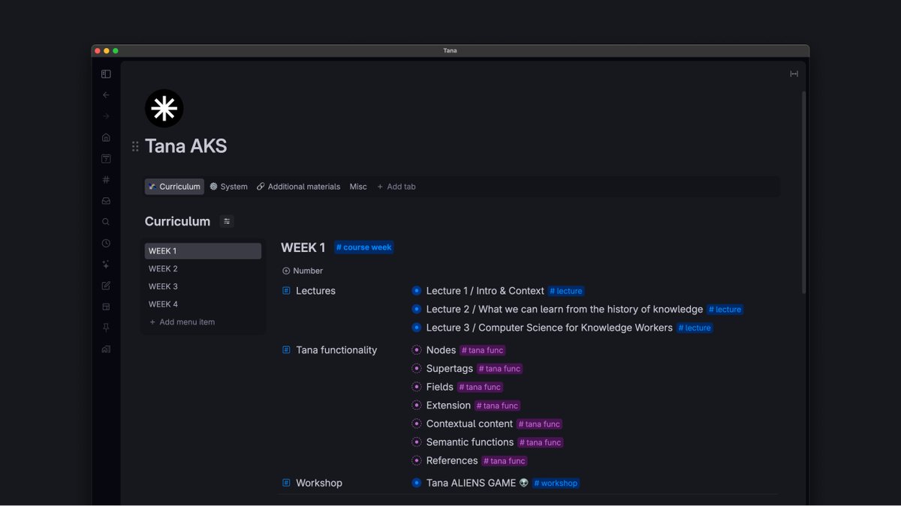Open search magnifier icon

point(106,222)
